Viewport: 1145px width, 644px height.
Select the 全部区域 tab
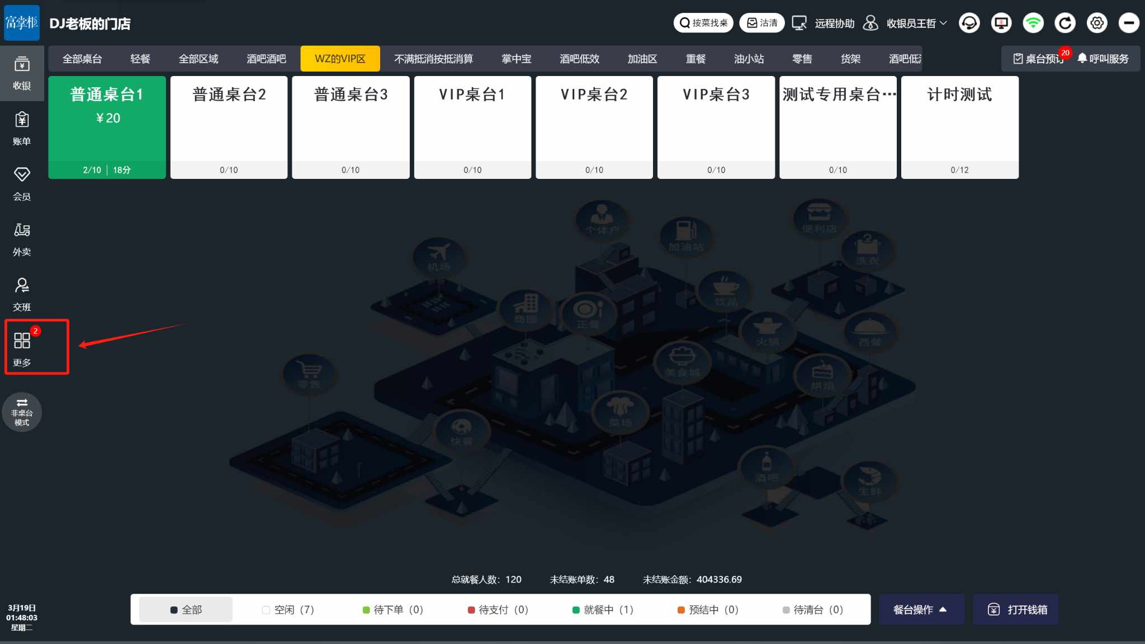click(x=198, y=59)
